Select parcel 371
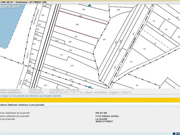180x135 pixels. tap(133, 34)
